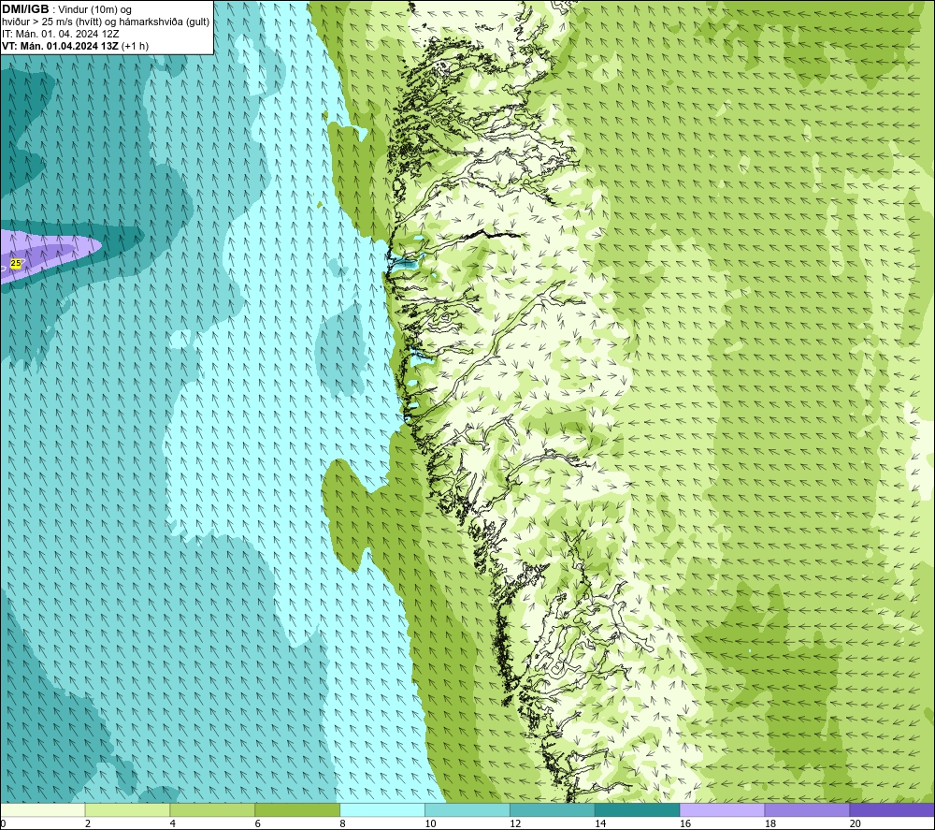Viewport: 935px width, 830px height.
Task: Click the legend scale value '8'
Action: coord(343,824)
